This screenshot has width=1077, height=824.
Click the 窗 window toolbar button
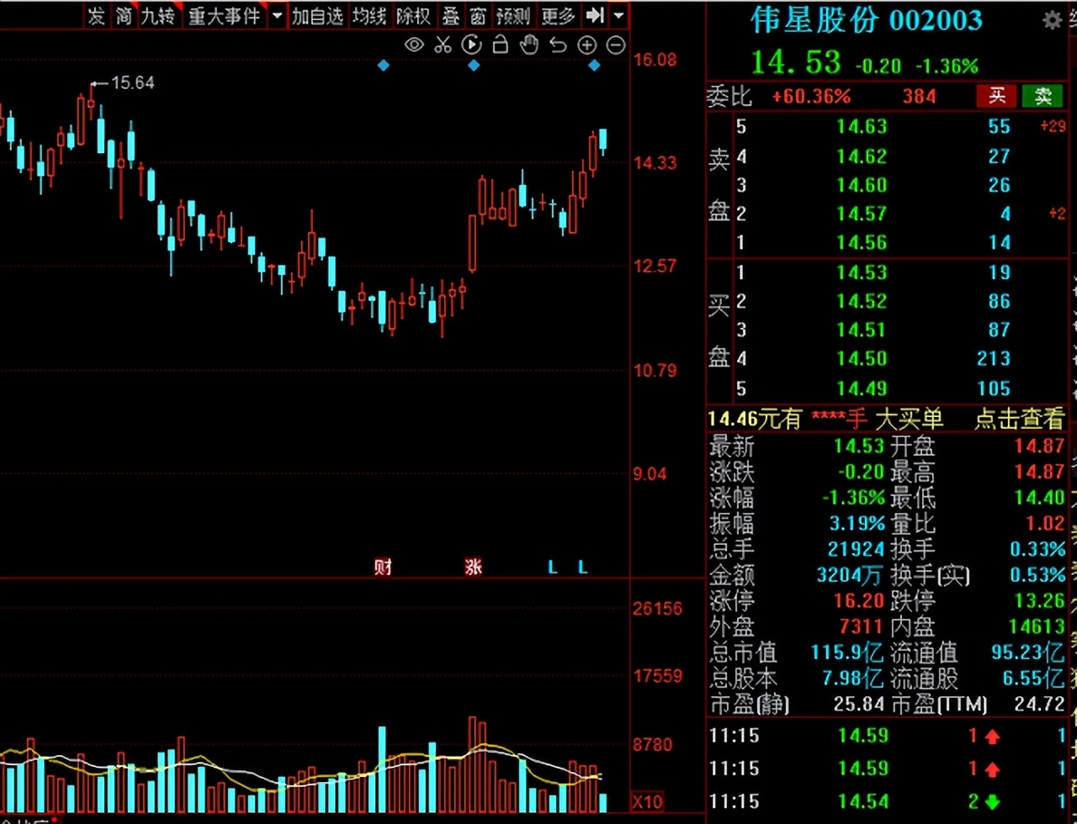(x=477, y=15)
